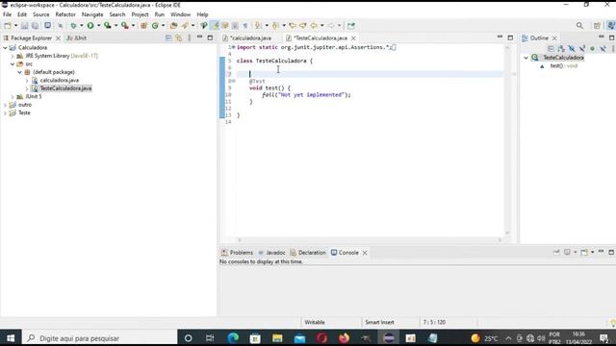The width and height of the screenshot is (616, 346).
Task: Expand the outro project node
Action: point(5,105)
